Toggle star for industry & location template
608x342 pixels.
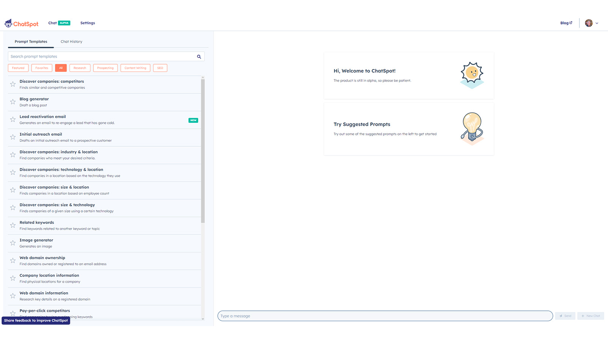(13, 155)
